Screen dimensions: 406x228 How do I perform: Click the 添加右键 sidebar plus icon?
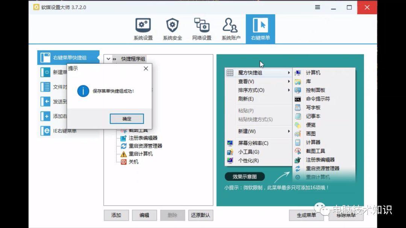(45, 116)
